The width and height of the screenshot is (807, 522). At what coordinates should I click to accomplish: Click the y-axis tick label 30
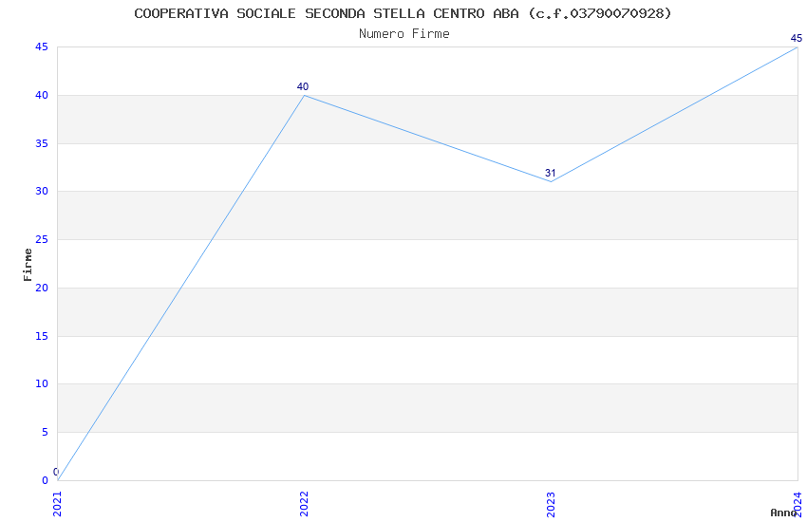pyautogui.click(x=42, y=192)
